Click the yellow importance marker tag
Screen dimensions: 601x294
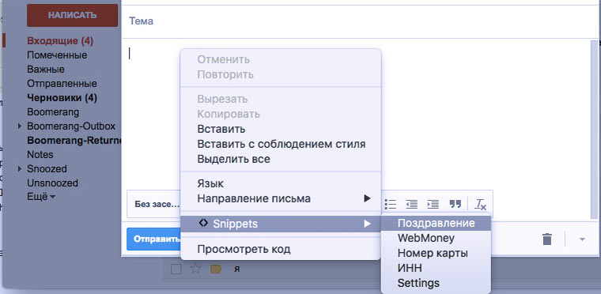[216, 269]
